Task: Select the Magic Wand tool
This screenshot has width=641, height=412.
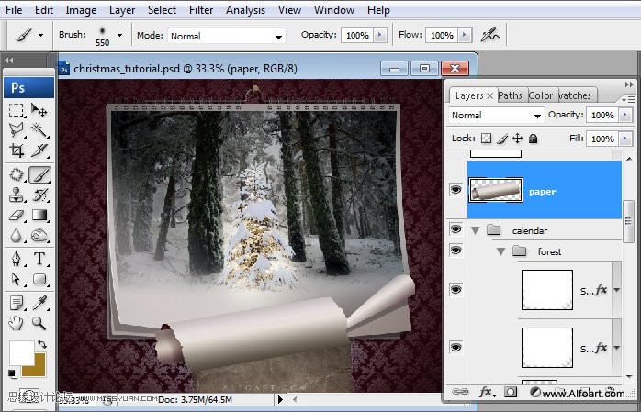Action: [39, 130]
